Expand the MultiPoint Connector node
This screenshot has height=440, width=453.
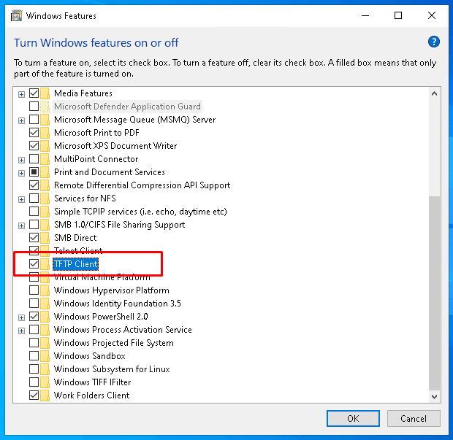pyautogui.click(x=21, y=160)
